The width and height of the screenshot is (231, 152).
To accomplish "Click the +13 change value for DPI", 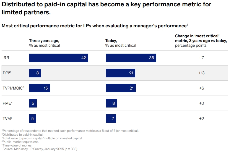I will [x=201, y=73].
